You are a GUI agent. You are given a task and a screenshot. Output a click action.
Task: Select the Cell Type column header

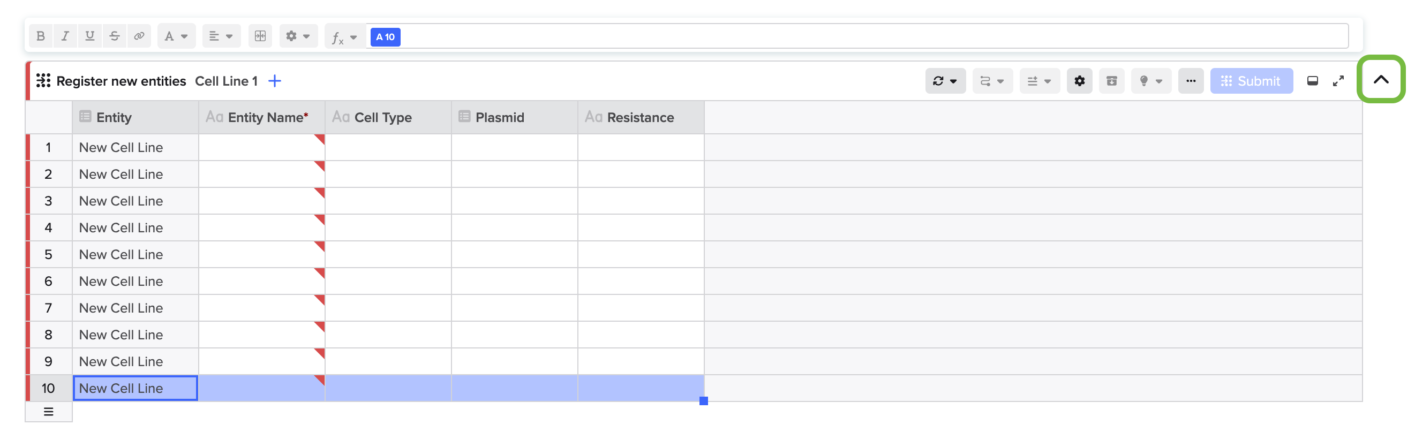click(x=388, y=117)
